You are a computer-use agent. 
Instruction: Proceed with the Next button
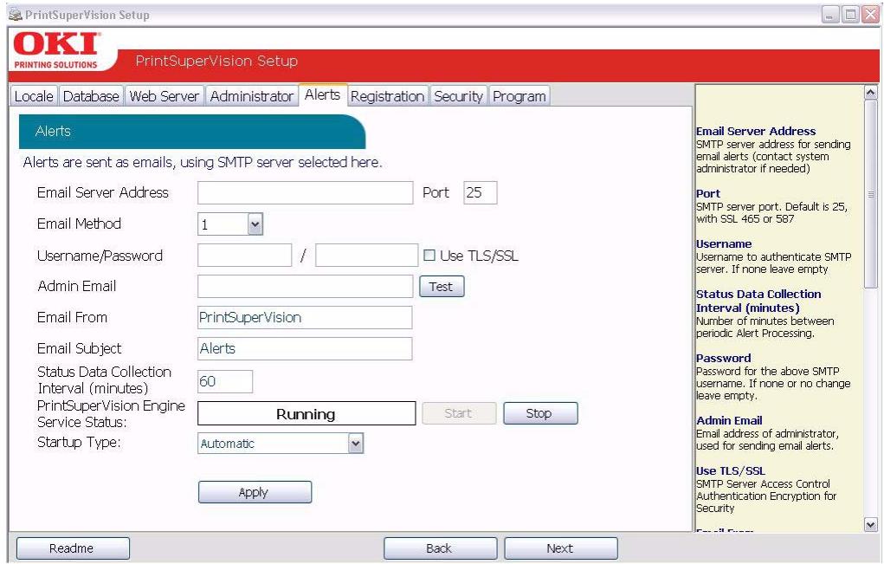click(x=561, y=548)
